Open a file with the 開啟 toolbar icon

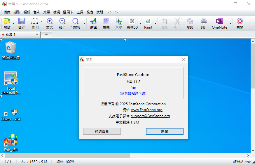click(7, 23)
